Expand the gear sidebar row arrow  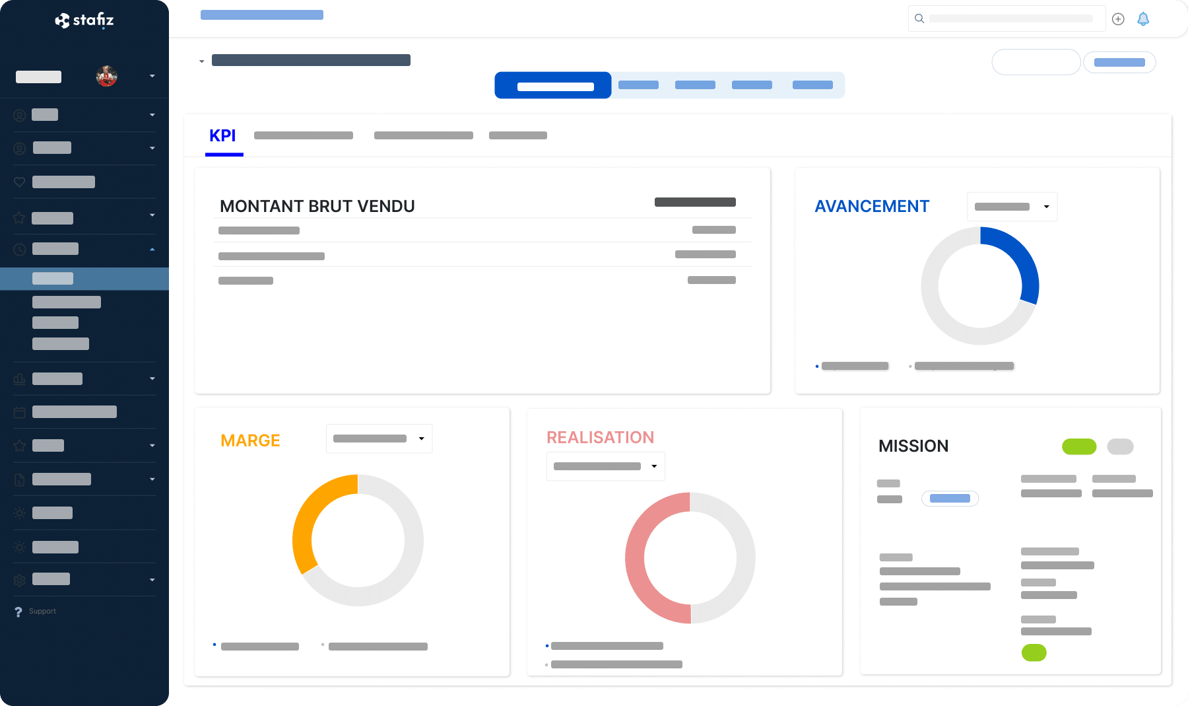(152, 580)
